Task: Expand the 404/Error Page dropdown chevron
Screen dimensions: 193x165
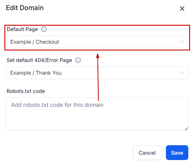Action: [x=182, y=73]
